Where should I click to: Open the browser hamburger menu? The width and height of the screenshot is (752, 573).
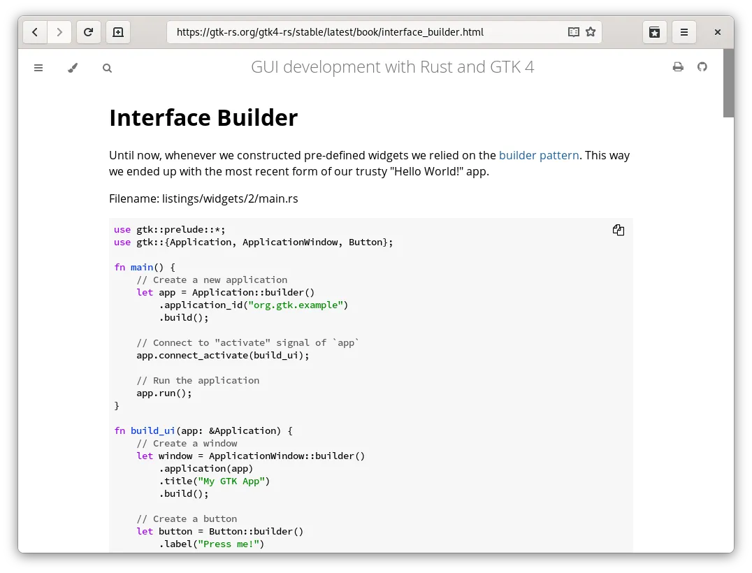click(x=684, y=32)
